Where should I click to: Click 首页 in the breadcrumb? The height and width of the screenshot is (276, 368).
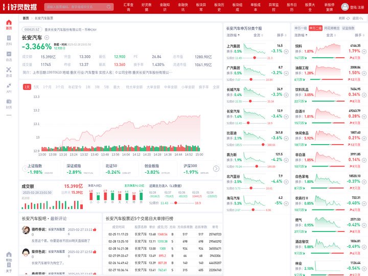[26, 18]
